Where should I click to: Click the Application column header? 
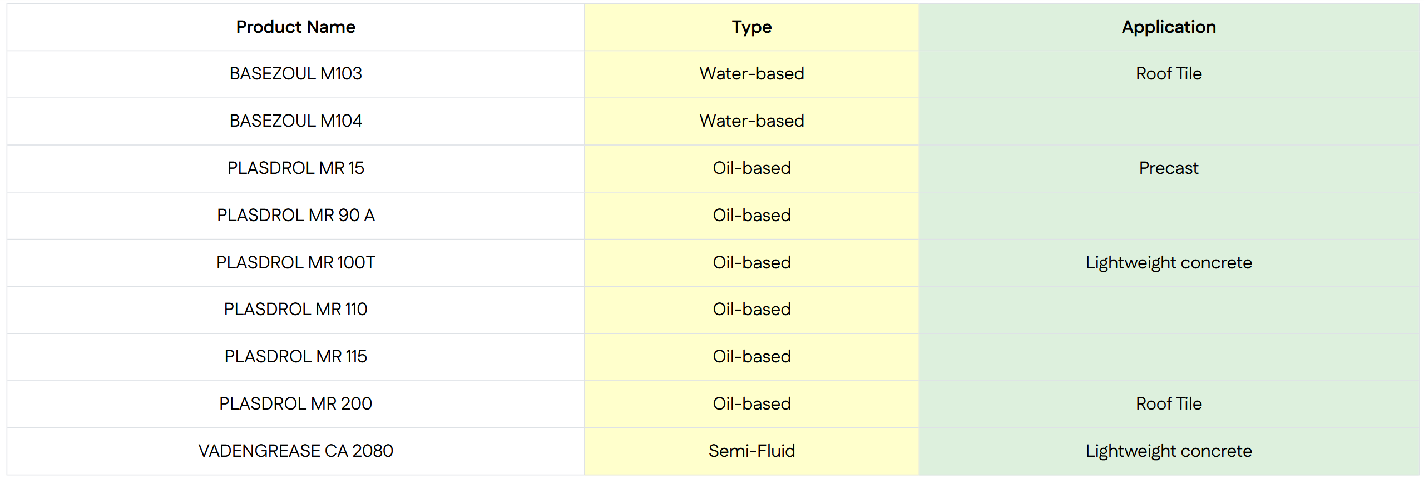click(1169, 27)
